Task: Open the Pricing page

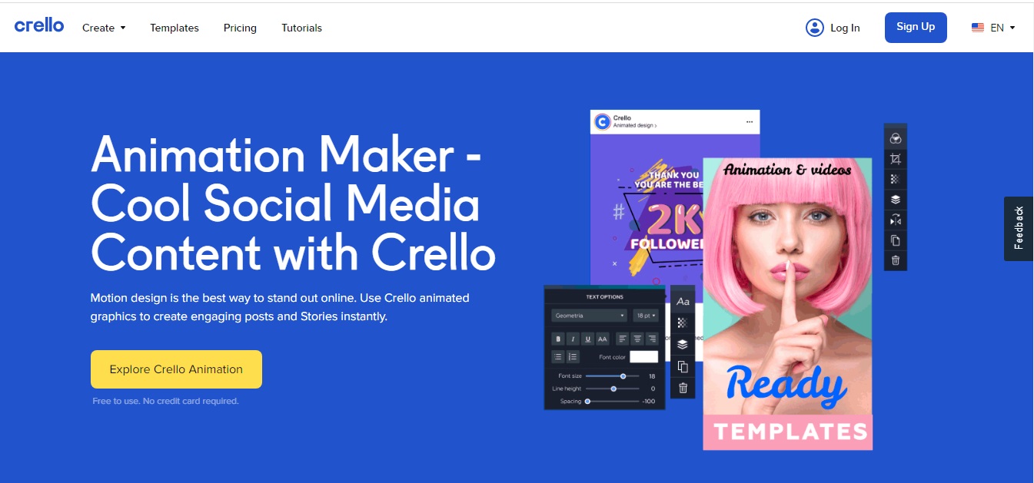Action: (240, 28)
